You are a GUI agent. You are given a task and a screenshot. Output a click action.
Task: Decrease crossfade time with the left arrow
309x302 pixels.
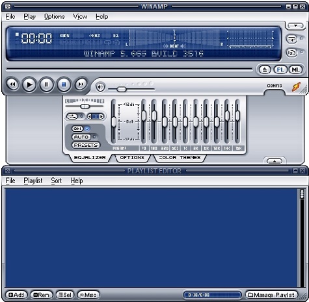89,117
